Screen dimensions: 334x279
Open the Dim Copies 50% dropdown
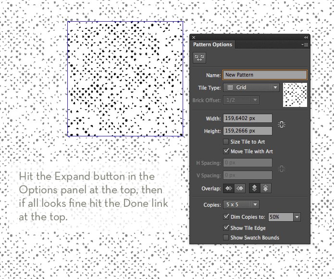tap(285, 217)
